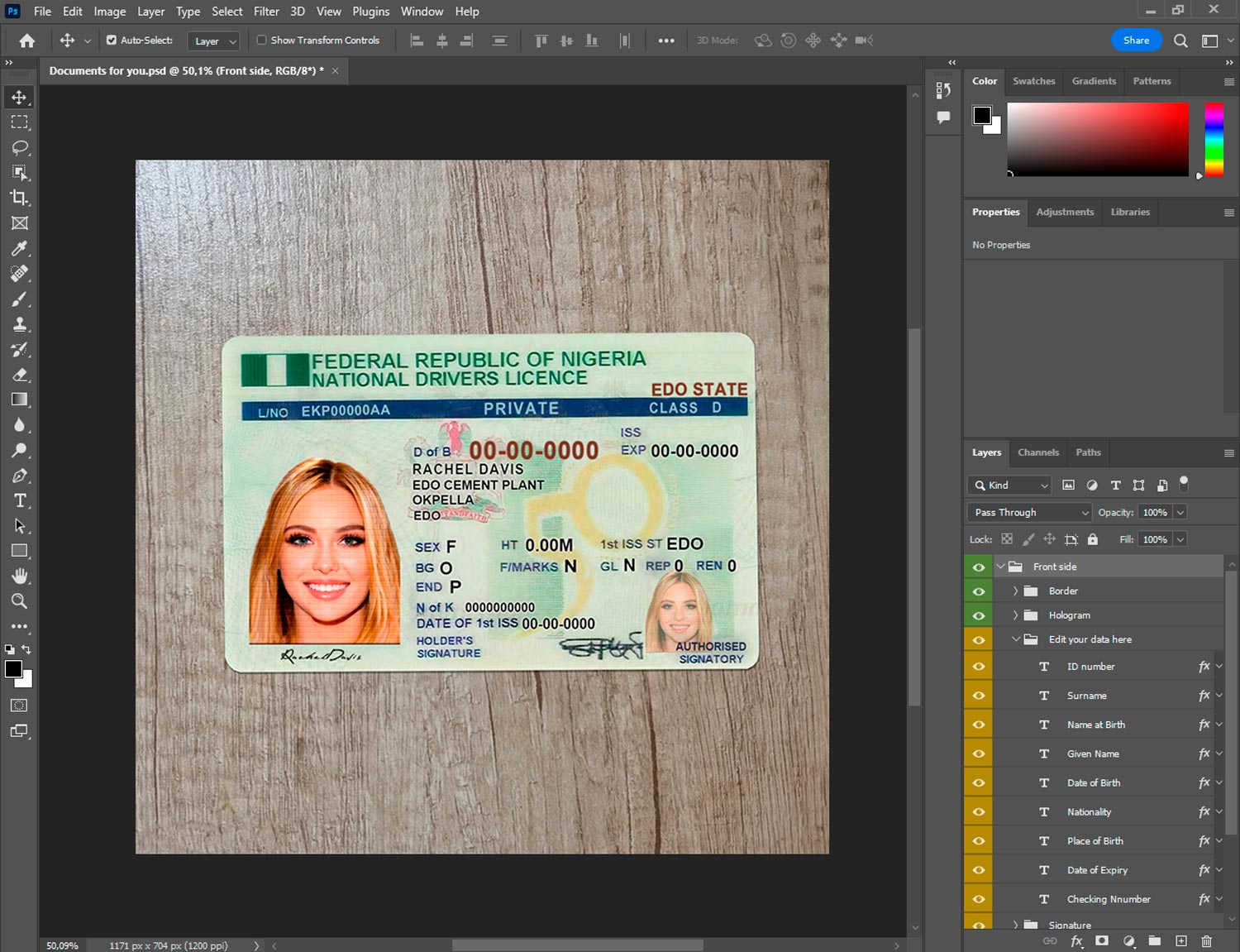Open the layer filter Kind dropdown
The width and height of the screenshot is (1240, 952).
(x=1010, y=486)
